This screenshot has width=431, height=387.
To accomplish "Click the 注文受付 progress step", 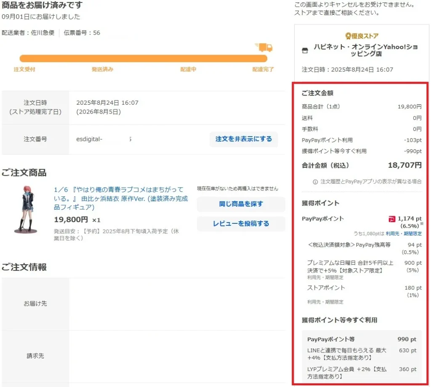I will (24, 69).
